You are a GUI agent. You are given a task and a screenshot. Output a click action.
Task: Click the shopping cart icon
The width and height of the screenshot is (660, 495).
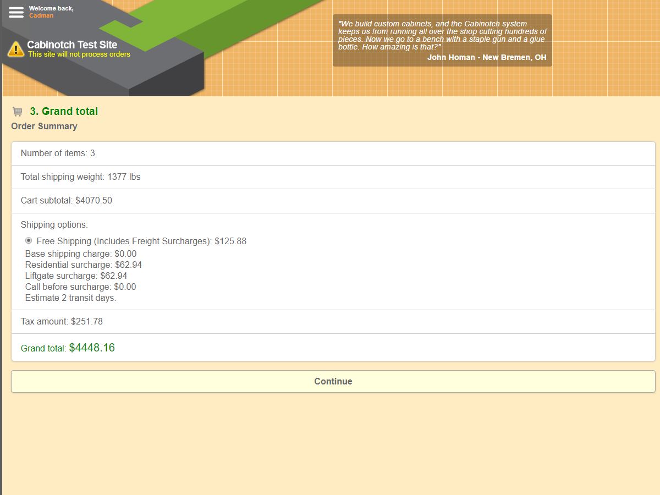point(18,112)
